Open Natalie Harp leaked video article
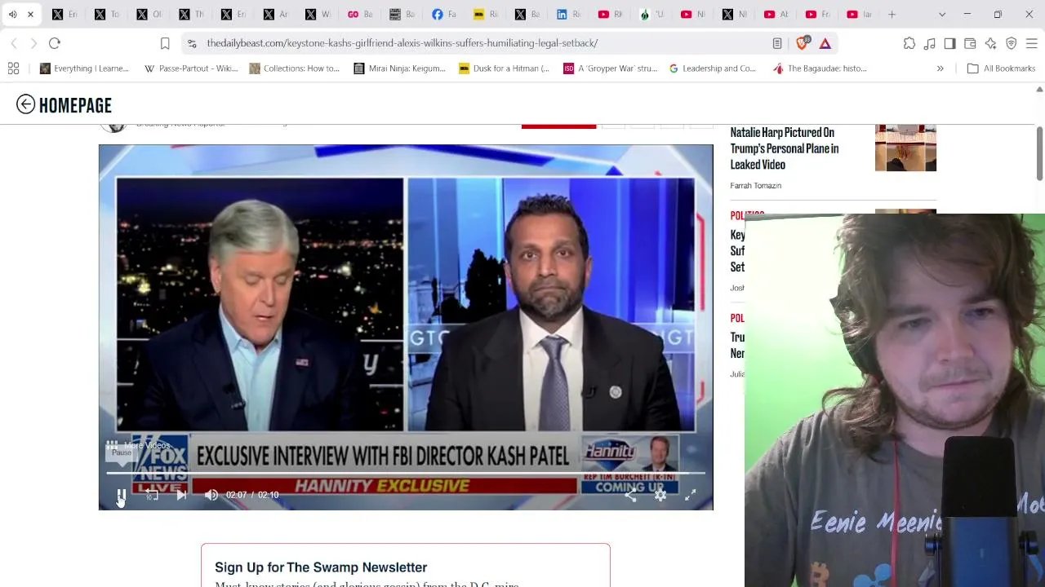Viewport: 1045px width, 587px height. tap(784, 148)
